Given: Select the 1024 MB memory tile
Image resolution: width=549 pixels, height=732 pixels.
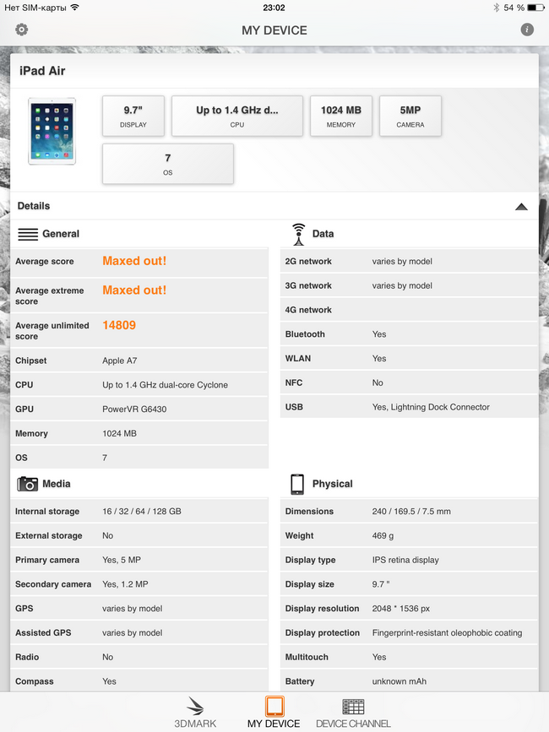Looking at the screenshot, I should pos(340,116).
